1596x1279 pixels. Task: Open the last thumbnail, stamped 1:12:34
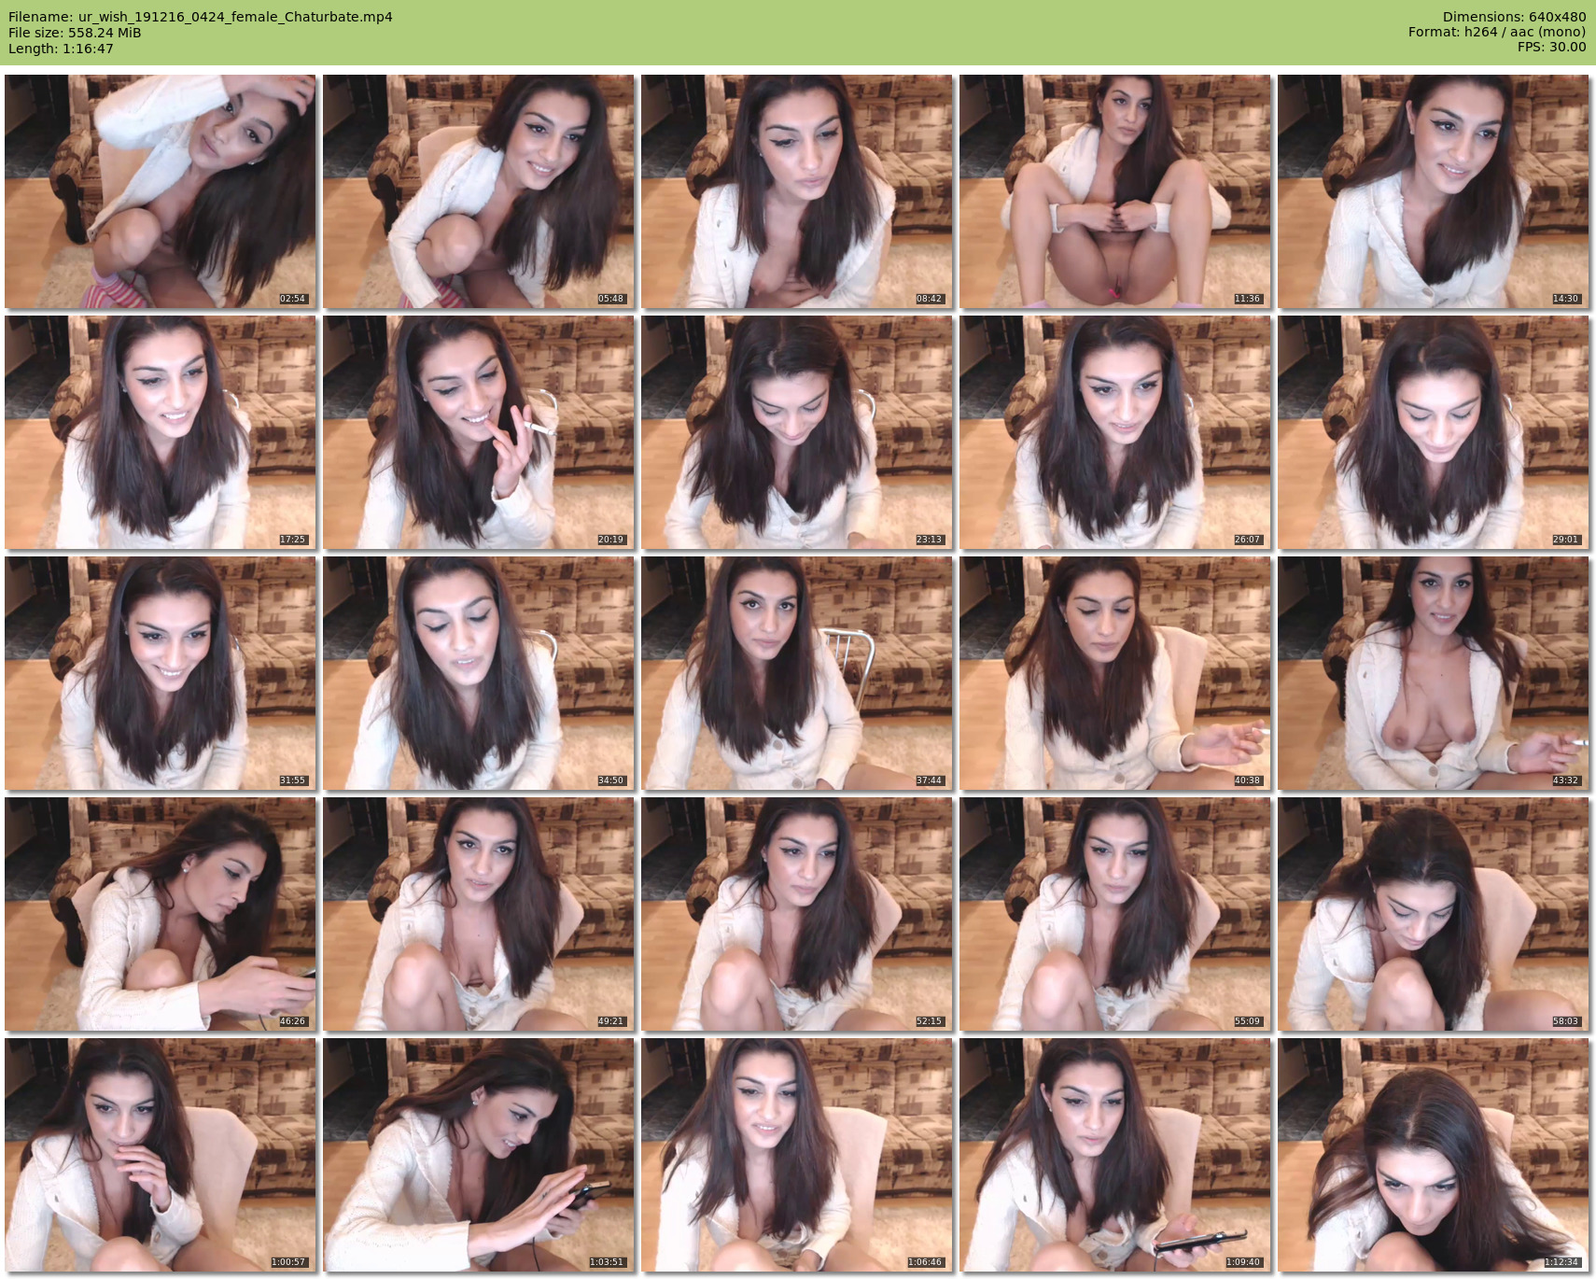(x=1434, y=1155)
